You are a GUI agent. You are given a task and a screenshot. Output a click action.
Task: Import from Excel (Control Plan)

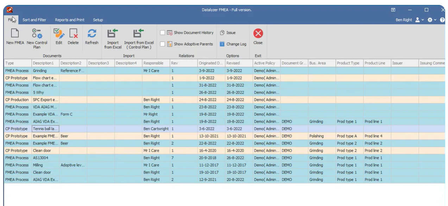pyautogui.click(x=139, y=39)
